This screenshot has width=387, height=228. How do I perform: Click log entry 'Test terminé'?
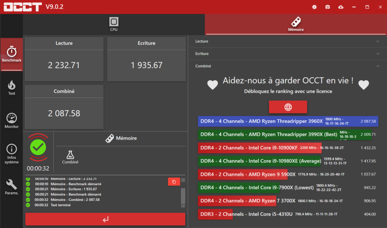click(x=60, y=205)
